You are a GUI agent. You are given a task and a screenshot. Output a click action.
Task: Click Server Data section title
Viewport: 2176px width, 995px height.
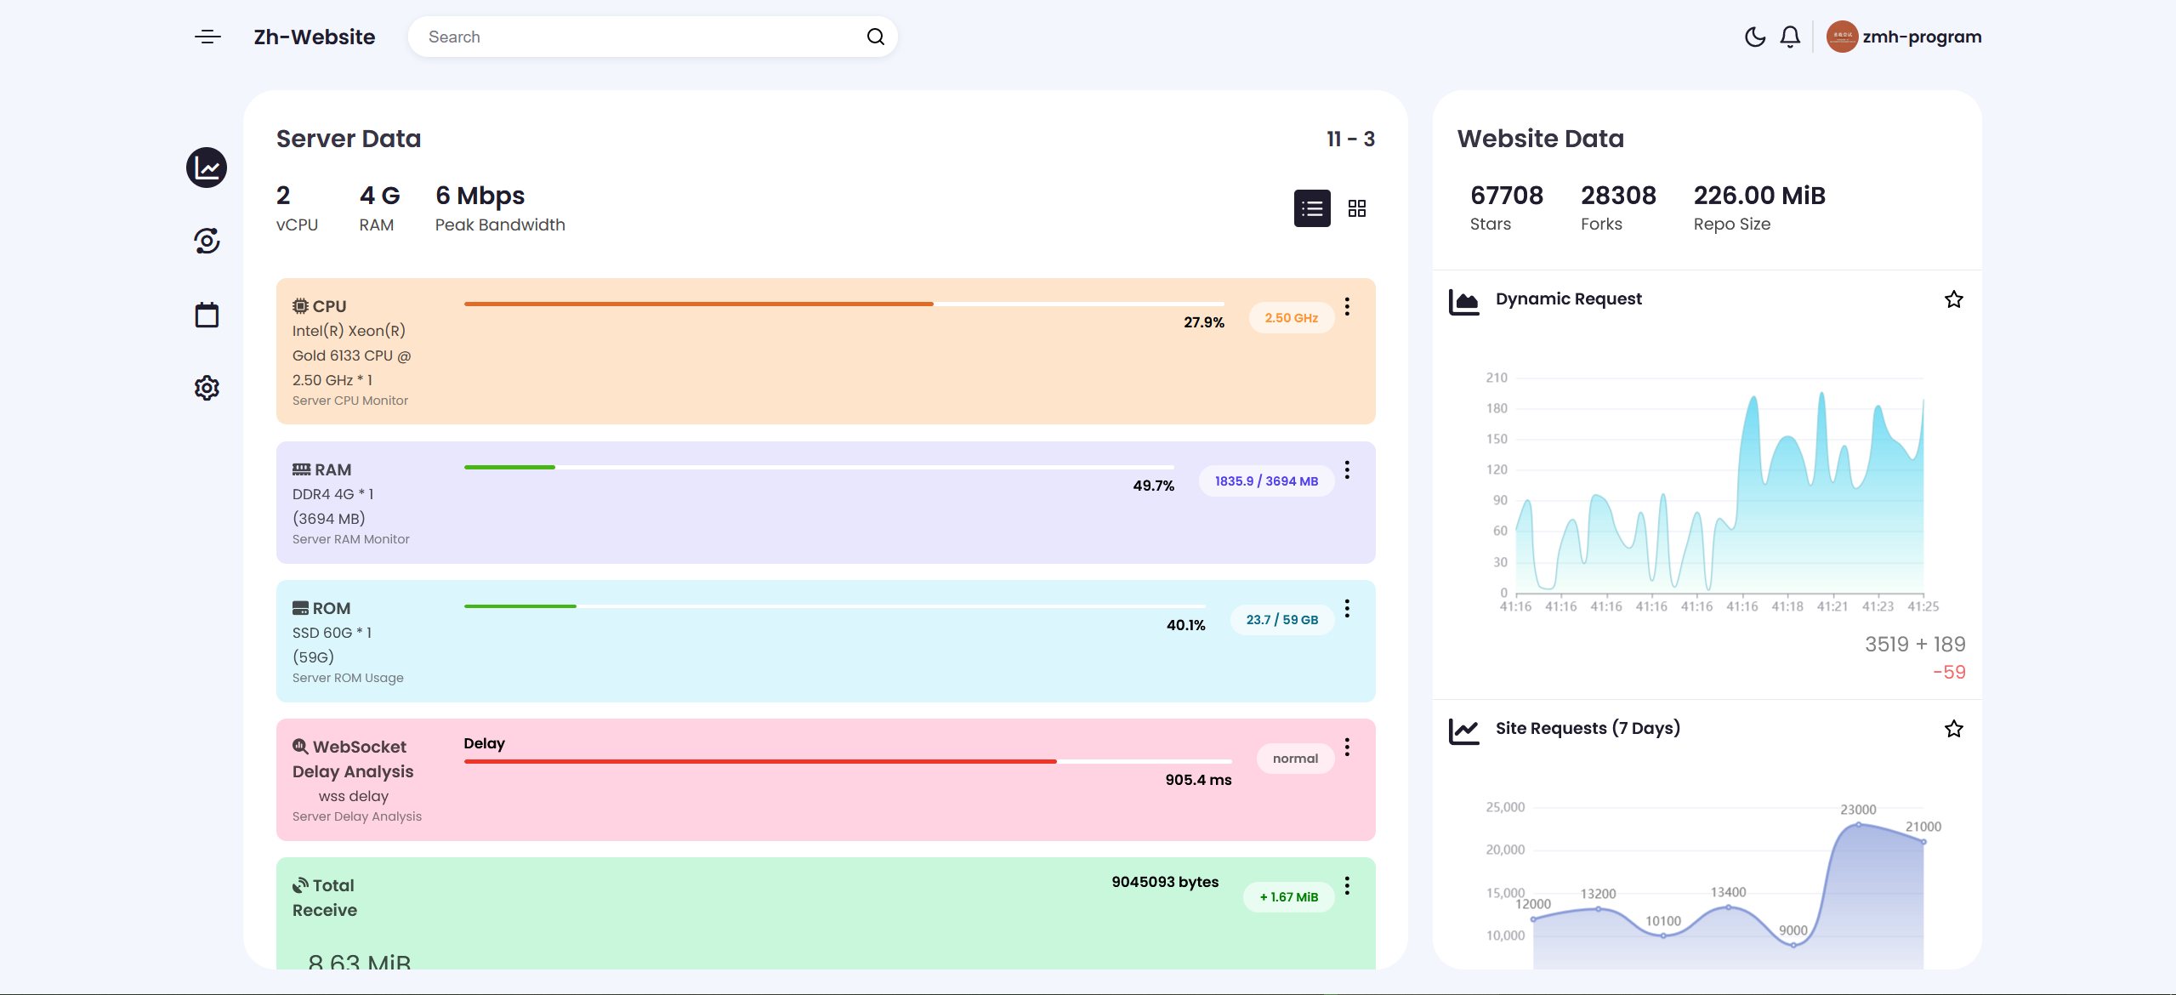click(x=349, y=138)
